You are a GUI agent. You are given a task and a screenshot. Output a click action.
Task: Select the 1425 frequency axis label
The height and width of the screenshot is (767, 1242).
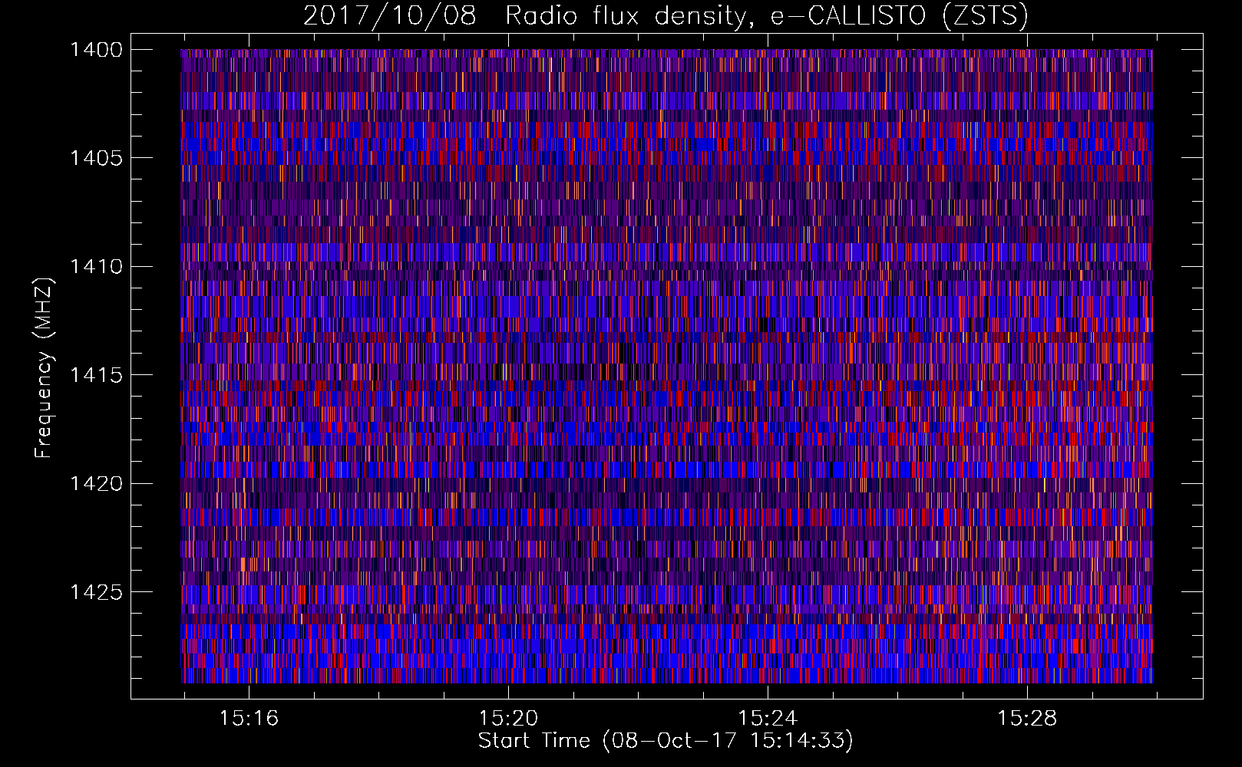pos(96,592)
